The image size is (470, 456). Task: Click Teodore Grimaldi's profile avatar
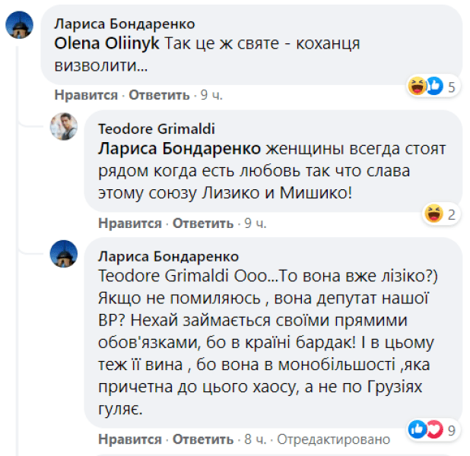click(63, 127)
